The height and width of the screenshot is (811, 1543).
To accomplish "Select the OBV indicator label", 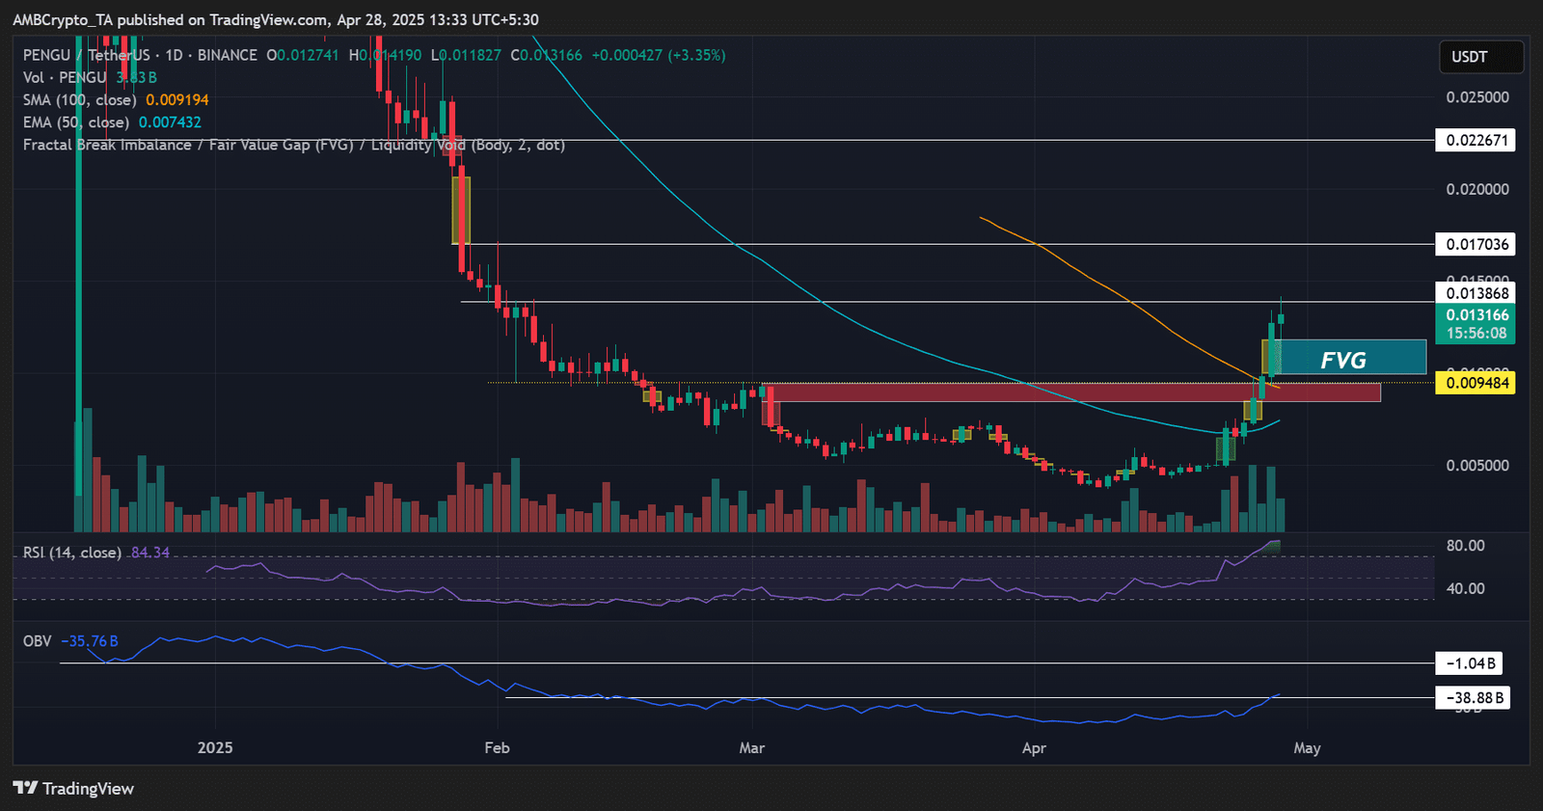I will pos(38,641).
